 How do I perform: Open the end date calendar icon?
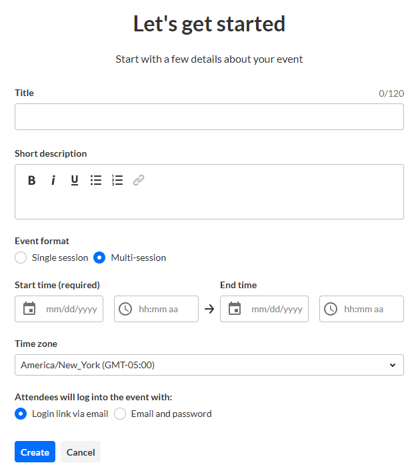click(235, 309)
